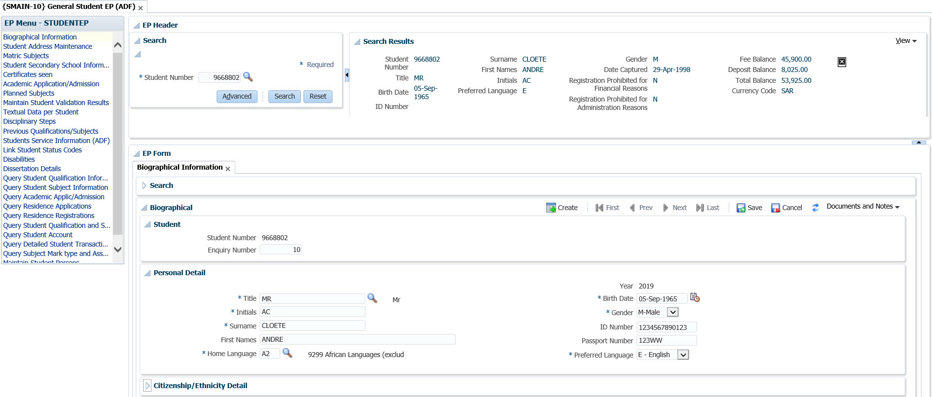Image resolution: width=932 pixels, height=397 pixels.
Task: Open Disabilities link
Action: coord(19,159)
